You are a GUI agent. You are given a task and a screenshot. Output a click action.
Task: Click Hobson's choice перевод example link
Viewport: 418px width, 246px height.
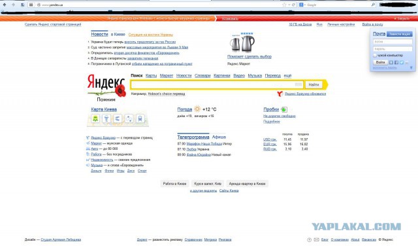pos(167,94)
